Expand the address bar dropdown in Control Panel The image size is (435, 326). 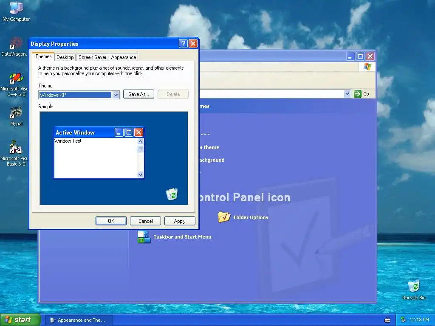(x=347, y=94)
